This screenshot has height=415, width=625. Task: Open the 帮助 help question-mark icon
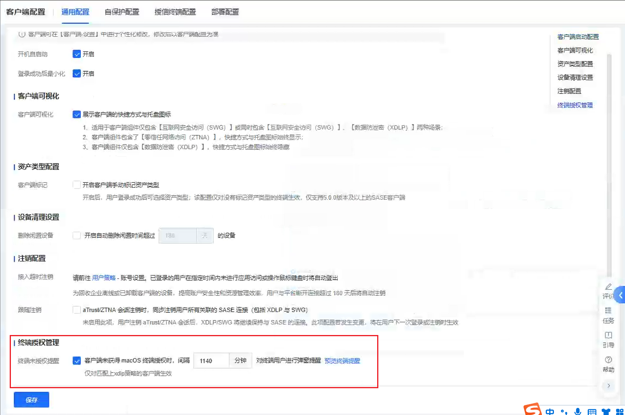pos(608,360)
